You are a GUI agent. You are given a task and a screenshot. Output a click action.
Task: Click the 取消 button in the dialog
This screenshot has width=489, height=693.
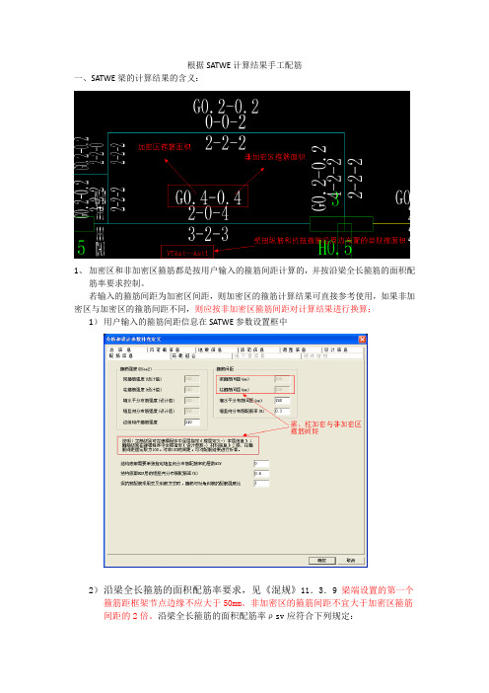[x=351, y=560]
